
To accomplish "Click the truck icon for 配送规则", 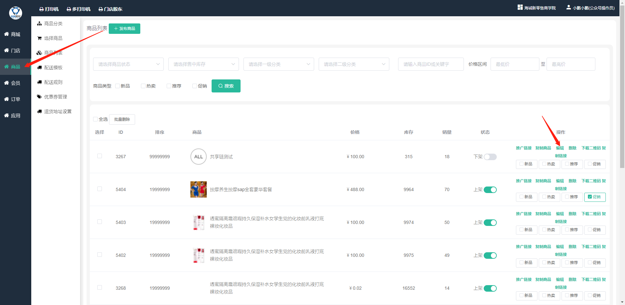I will (39, 82).
